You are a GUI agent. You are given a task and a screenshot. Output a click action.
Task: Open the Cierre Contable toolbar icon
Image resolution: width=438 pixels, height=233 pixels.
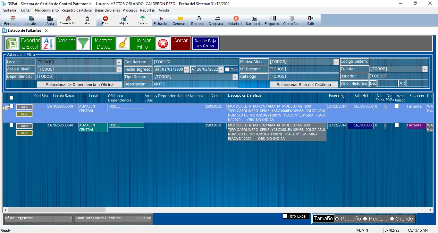(x=292, y=20)
